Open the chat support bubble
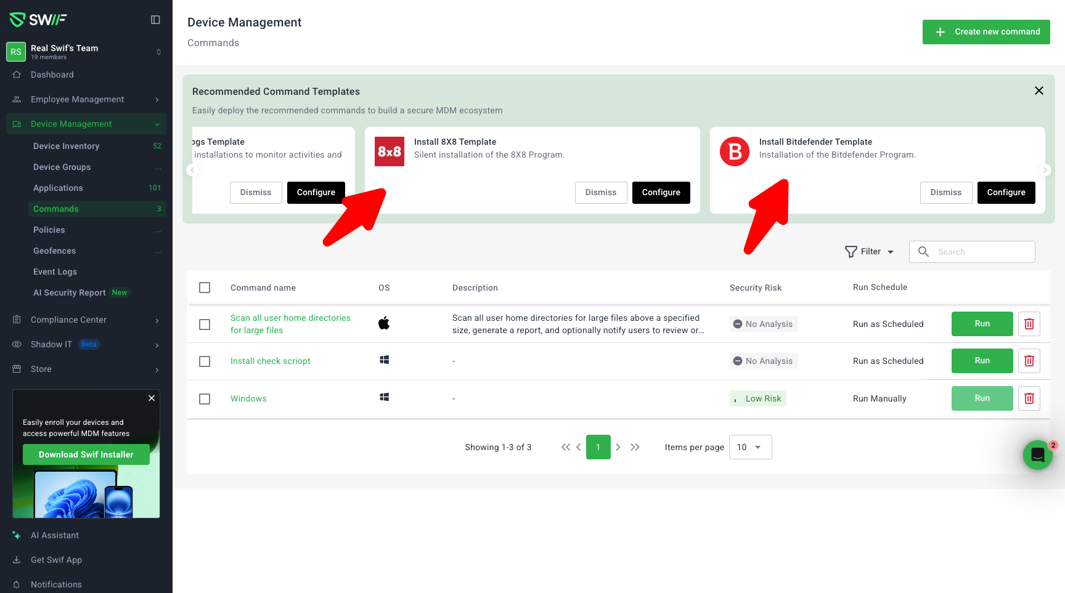1065x593 pixels. click(1037, 455)
